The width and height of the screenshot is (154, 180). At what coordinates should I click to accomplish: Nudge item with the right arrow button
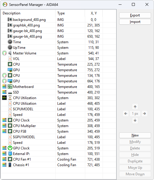[x=145, y=114]
